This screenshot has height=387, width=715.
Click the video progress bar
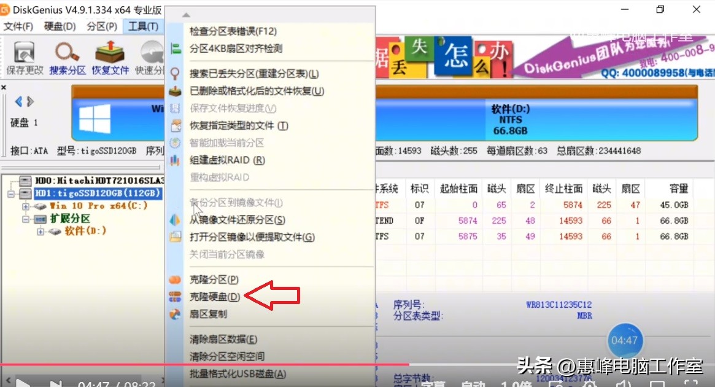click(357, 364)
